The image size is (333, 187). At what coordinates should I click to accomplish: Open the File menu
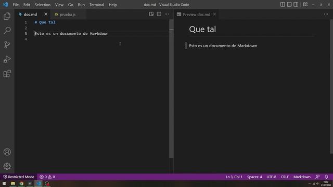(x=16, y=5)
